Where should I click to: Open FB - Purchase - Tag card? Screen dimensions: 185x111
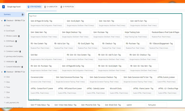[135, 45]
